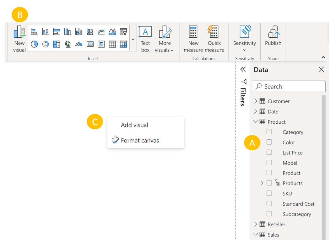Click the New visual icon
This screenshot has width=330, height=247.
coord(19,39)
